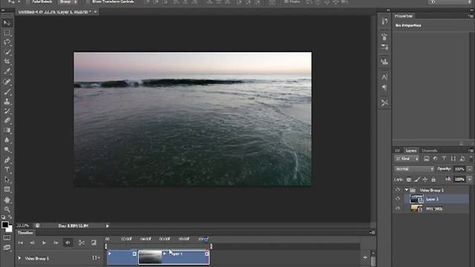Select the Properties panel tab
Screen dimensions: 475x267
pyautogui.click(x=403, y=16)
